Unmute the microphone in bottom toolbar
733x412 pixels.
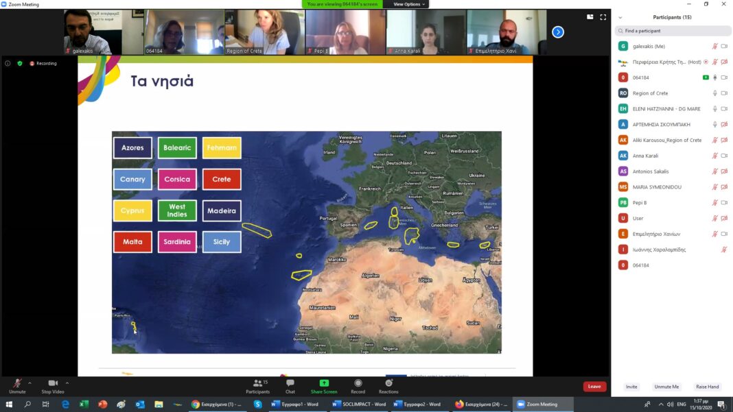click(x=16, y=385)
